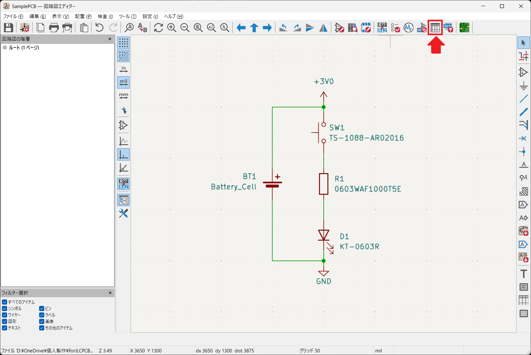Open the 検査 menu
This screenshot has width=531, height=355.
click(105, 16)
